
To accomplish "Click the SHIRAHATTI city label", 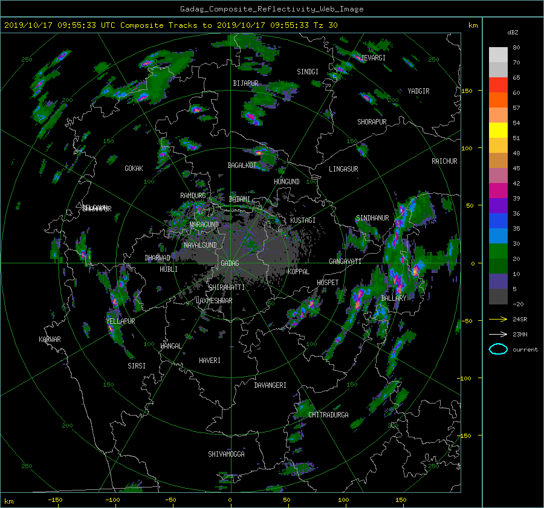I will click(227, 288).
